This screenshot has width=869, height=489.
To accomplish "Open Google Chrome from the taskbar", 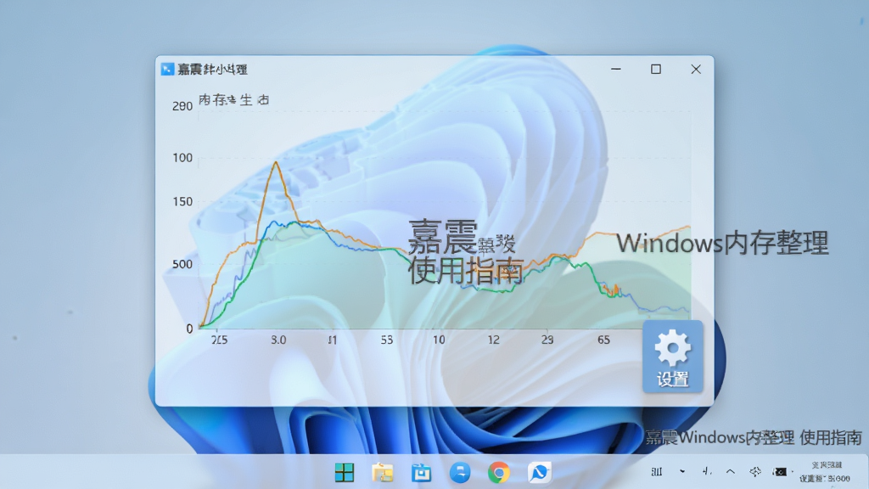I will click(499, 472).
